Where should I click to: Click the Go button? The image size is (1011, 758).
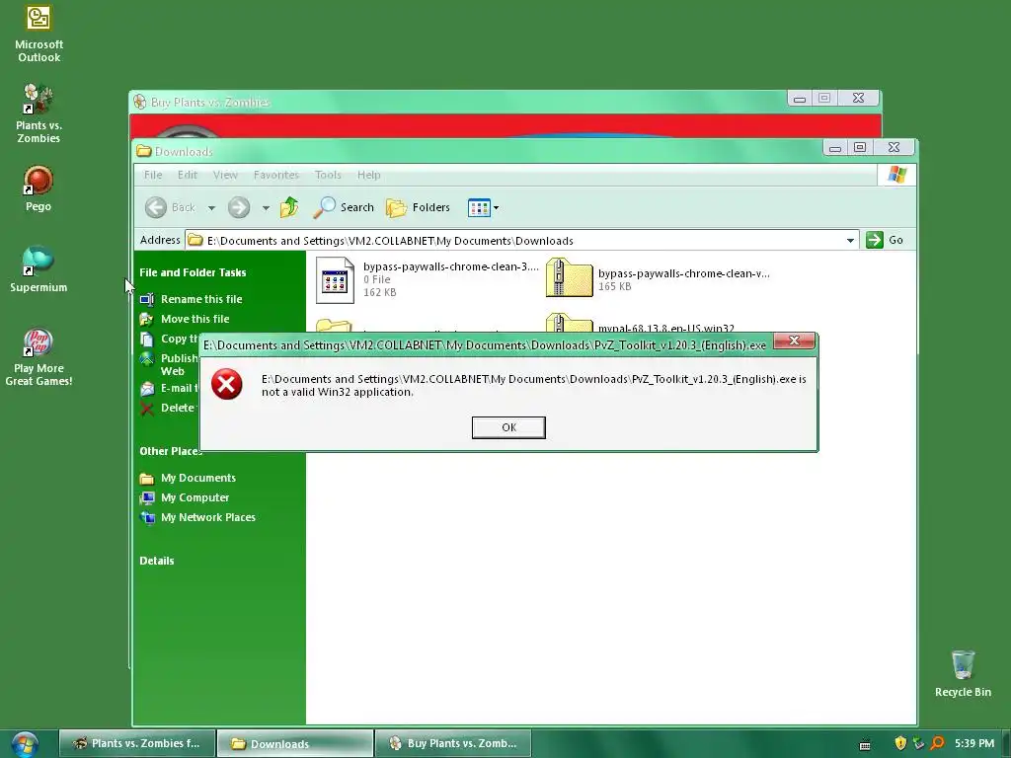pyautogui.click(x=885, y=240)
